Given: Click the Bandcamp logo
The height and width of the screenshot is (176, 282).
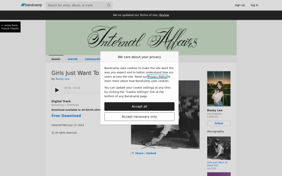Looking at the screenshot, I should coord(31,5).
